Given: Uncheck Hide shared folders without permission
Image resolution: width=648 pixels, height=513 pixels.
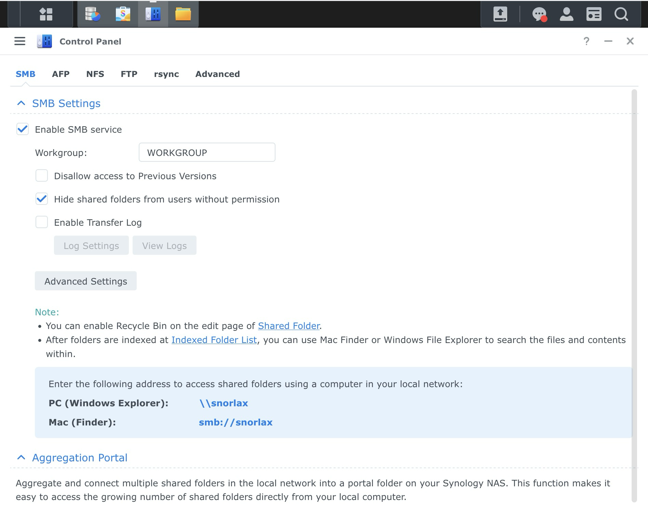Looking at the screenshot, I should point(42,199).
